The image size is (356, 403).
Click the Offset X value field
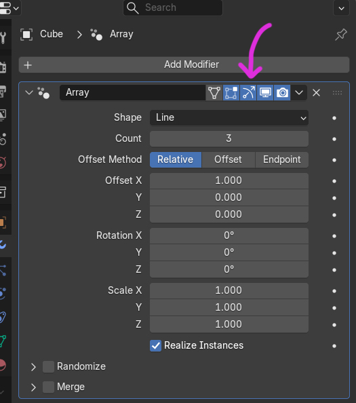(229, 180)
